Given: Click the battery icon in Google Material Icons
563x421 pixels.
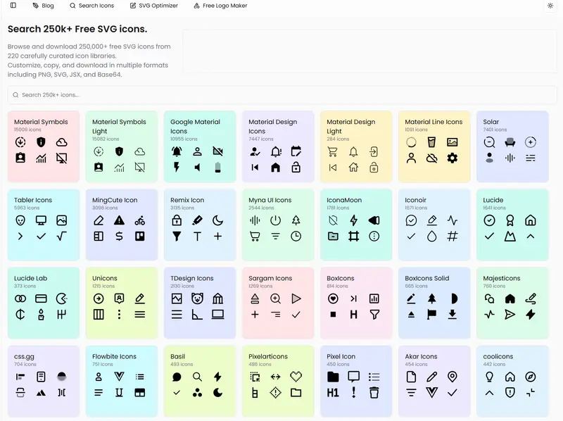Looking at the screenshot, I should pos(217,168).
